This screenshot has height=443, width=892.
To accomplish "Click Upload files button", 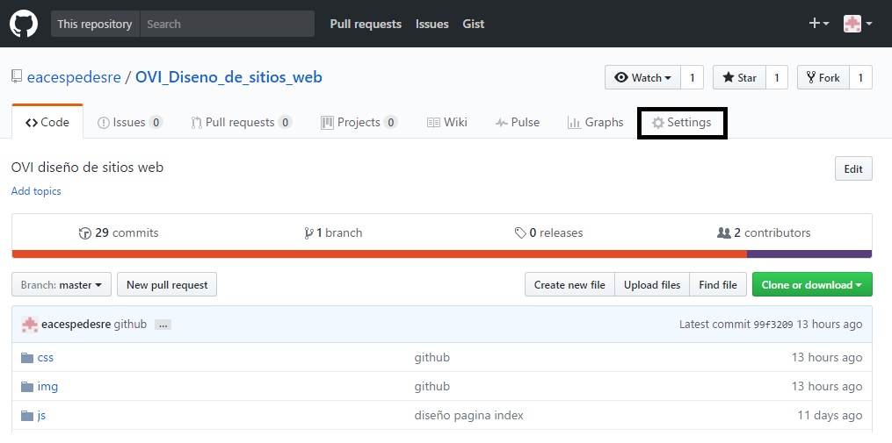I will (652, 284).
